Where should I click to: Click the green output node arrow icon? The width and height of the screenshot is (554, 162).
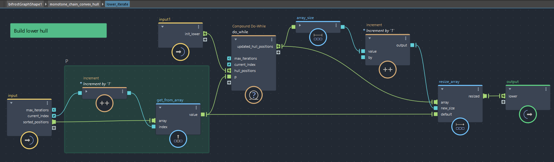(528, 114)
